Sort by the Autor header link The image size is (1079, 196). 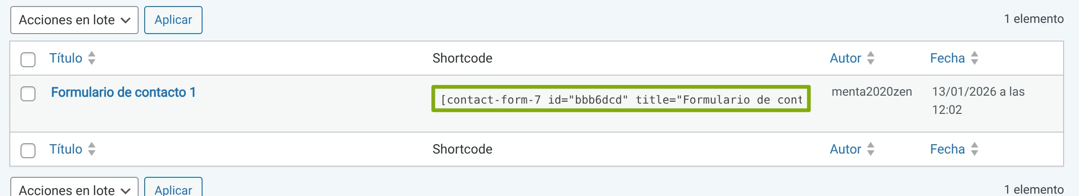point(845,58)
